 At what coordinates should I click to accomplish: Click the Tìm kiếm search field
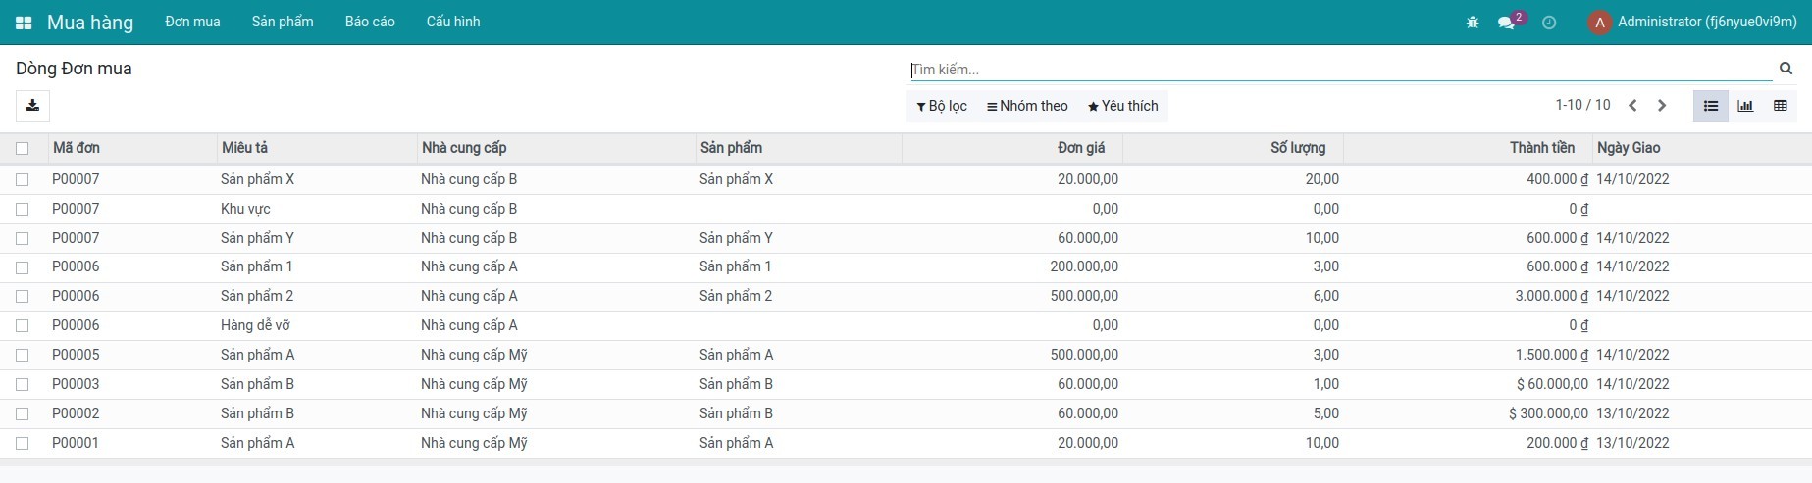point(1339,70)
